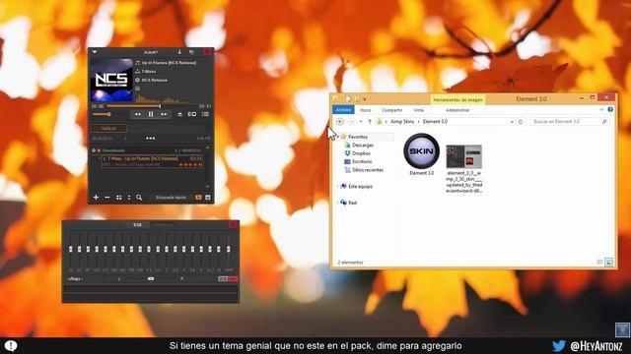Select the element_3_0 aimp preview image
This screenshot has height=354, width=631.
click(464, 169)
